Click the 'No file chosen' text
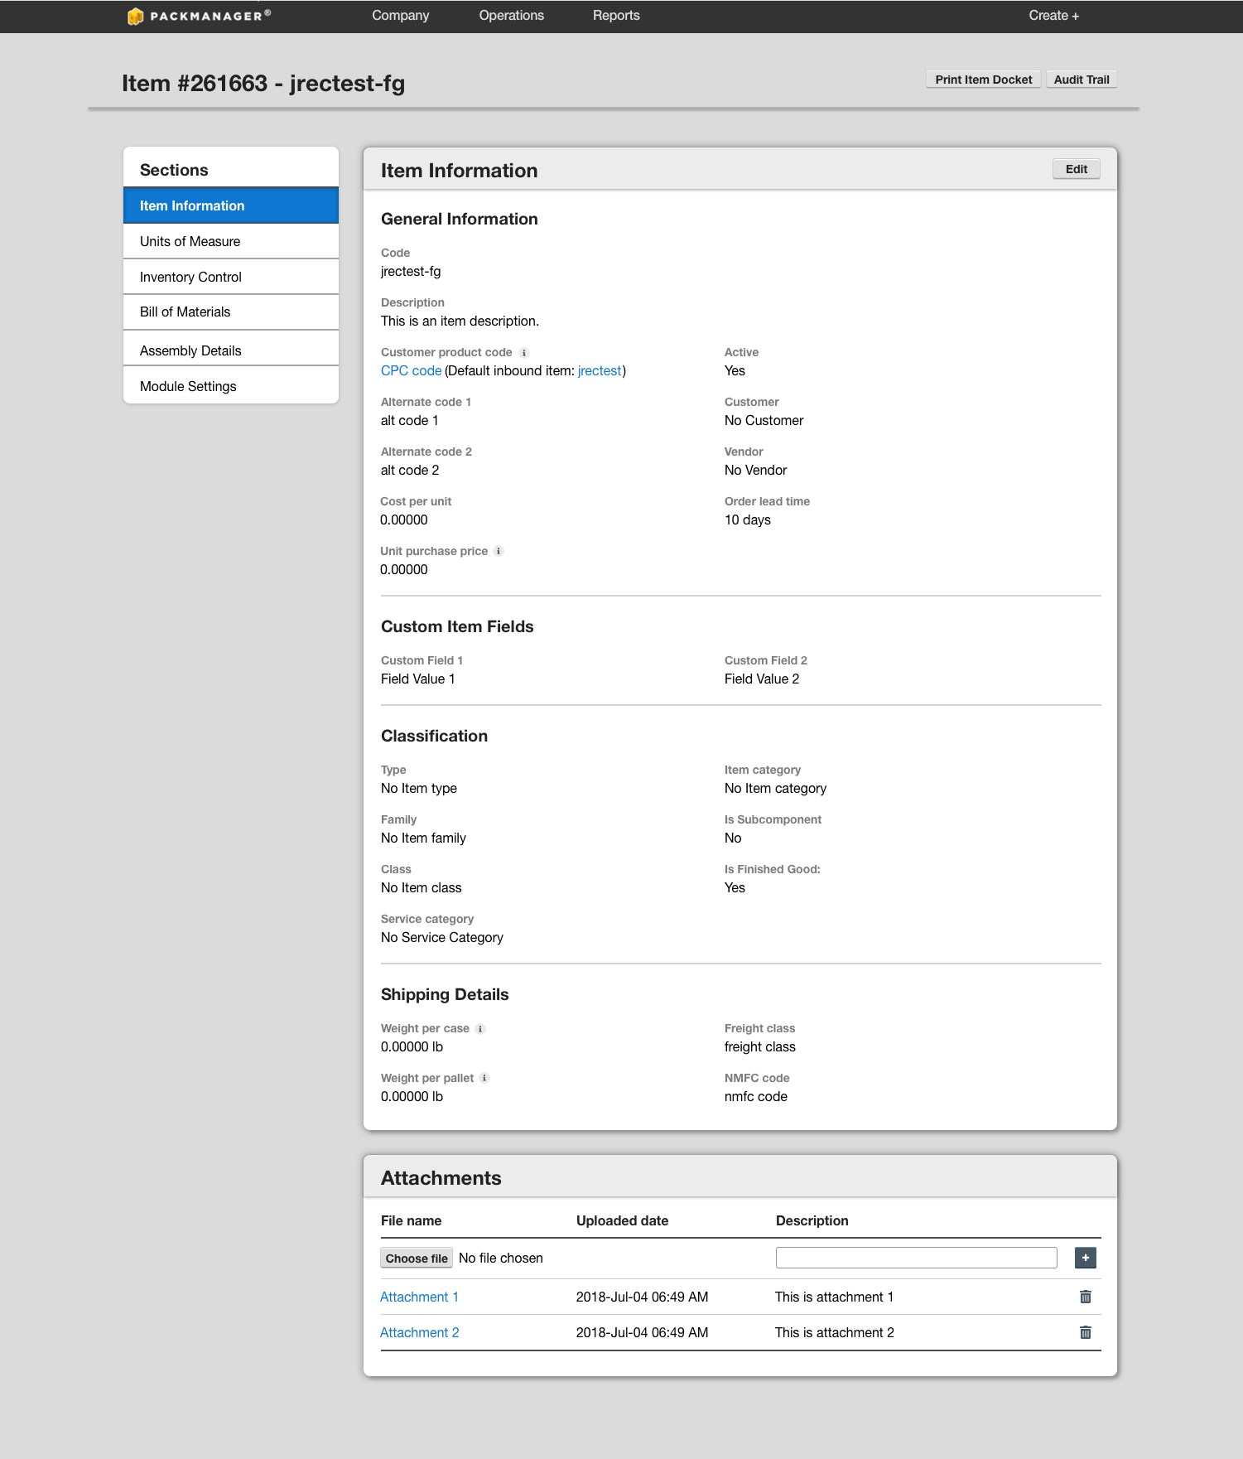Viewport: 1243px width, 1459px height. click(x=501, y=1258)
